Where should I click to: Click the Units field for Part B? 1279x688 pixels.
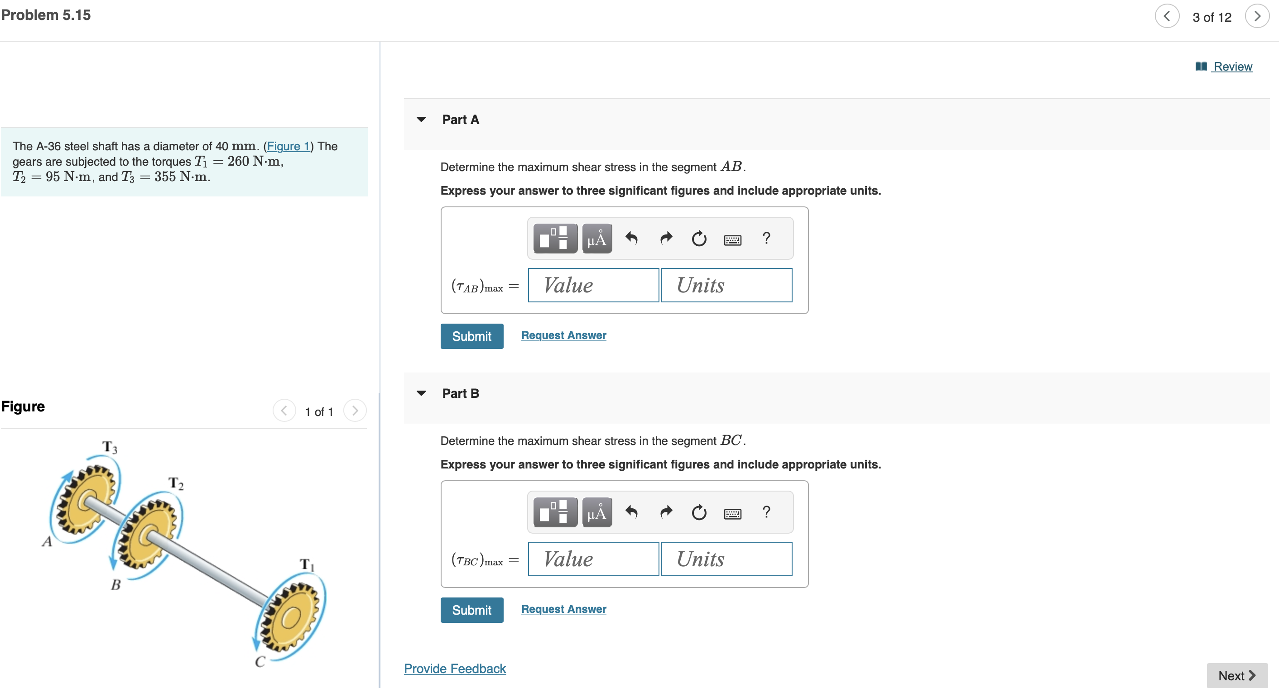pos(726,559)
